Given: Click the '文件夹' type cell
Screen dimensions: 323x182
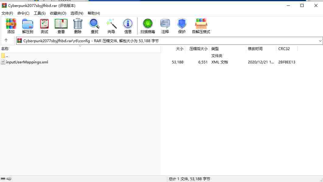Looking at the screenshot, I should pyautogui.click(x=217, y=56).
